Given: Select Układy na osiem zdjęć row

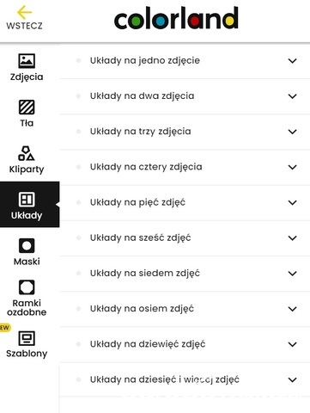Looking at the screenshot, I should click(185, 309).
